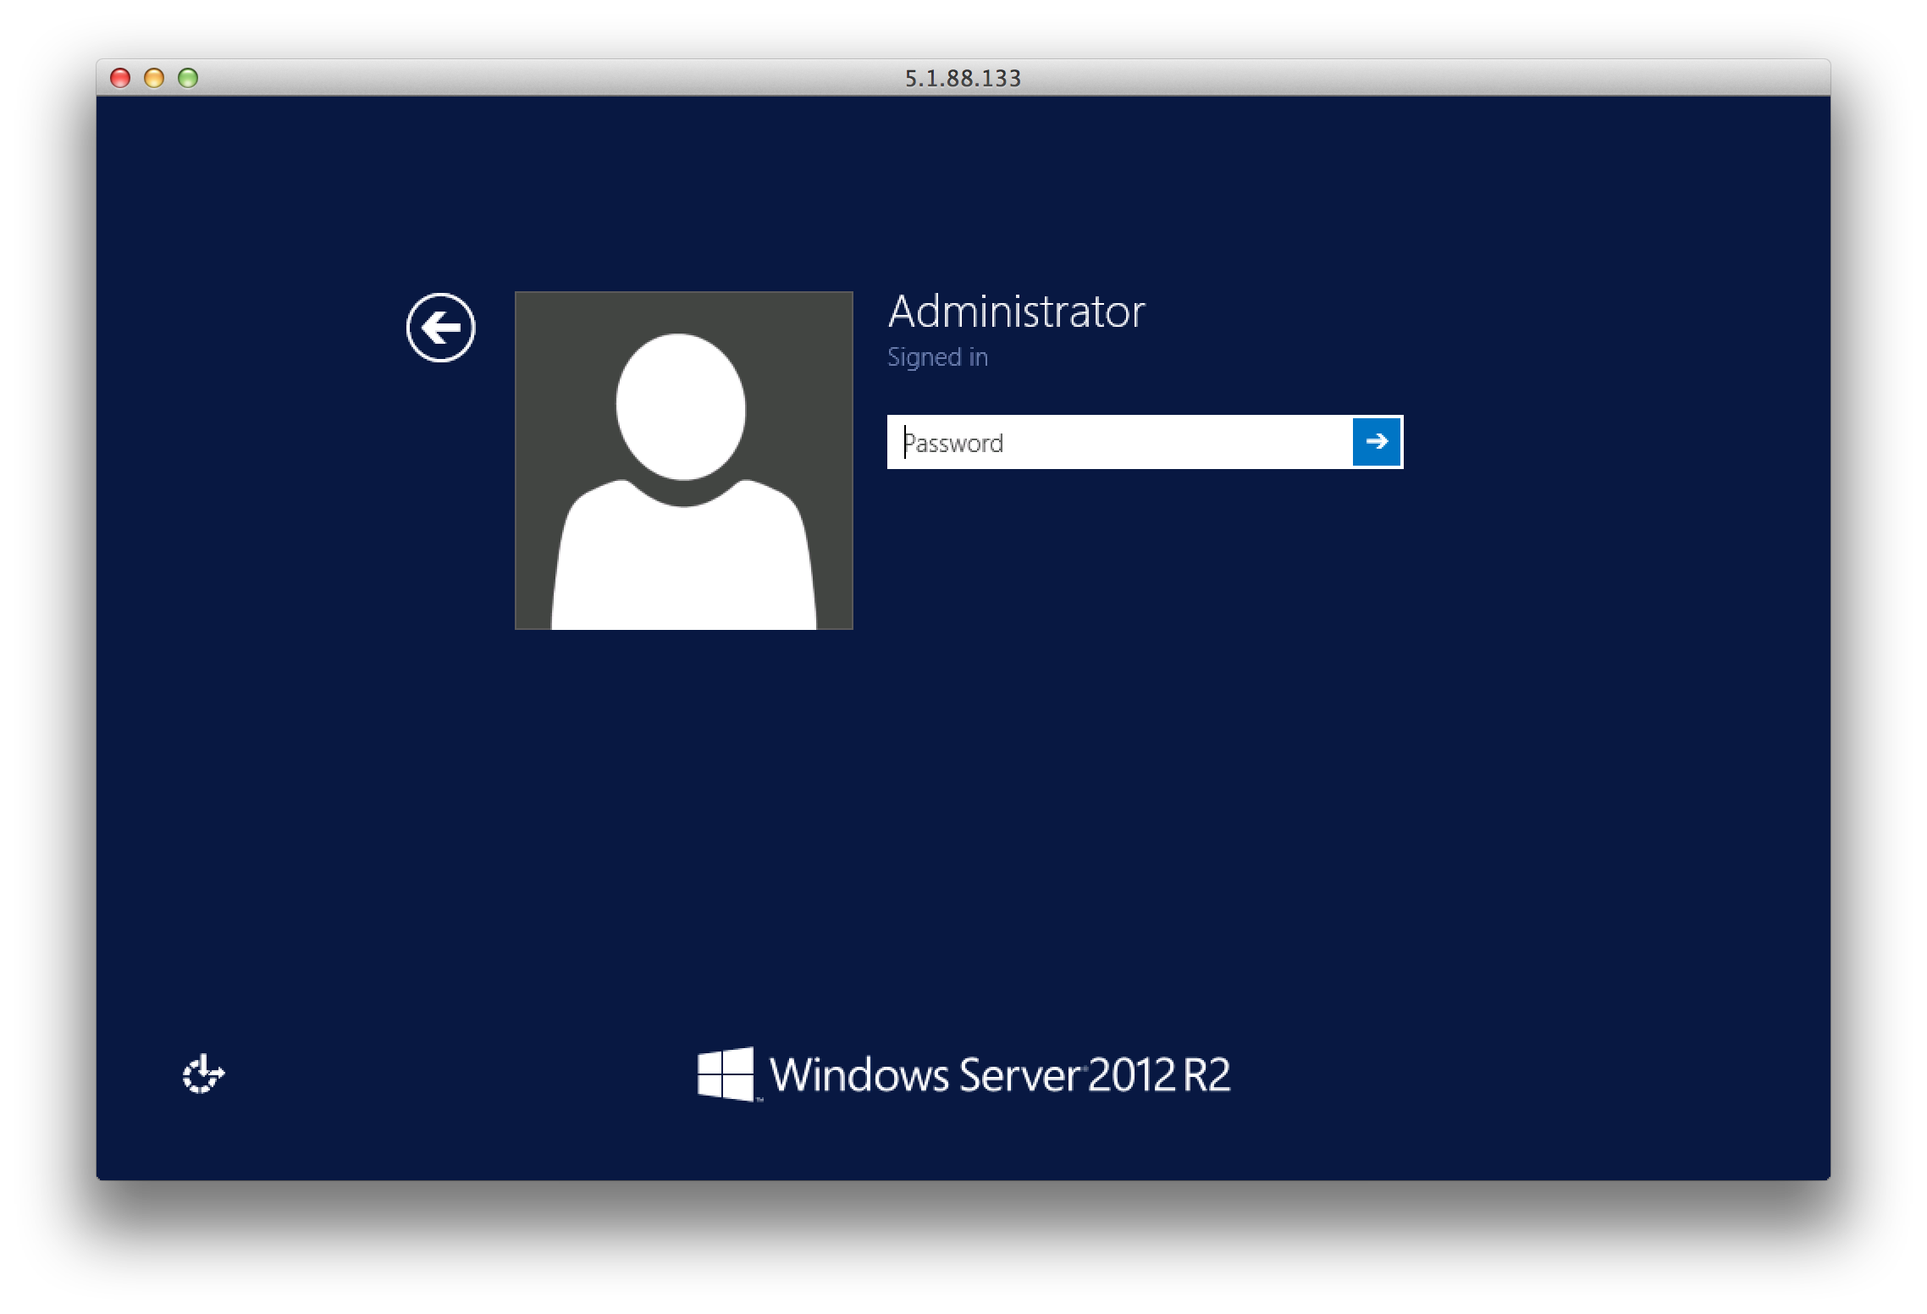The width and height of the screenshot is (1927, 1314).
Task: Click the "Windows Server" brand text
Action: click(925, 1075)
